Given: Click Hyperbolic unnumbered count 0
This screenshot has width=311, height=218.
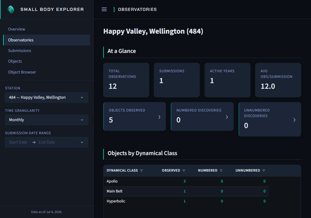Looking at the screenshot, I should point(264,201).
